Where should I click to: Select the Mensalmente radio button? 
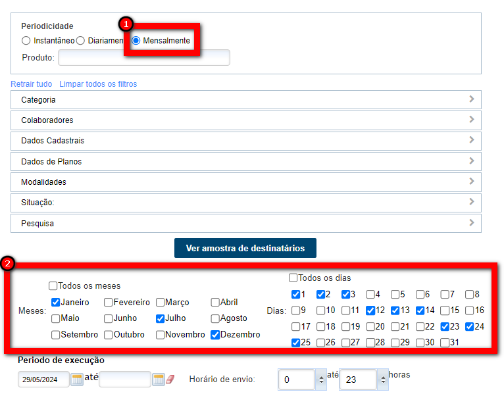(136, 41)
